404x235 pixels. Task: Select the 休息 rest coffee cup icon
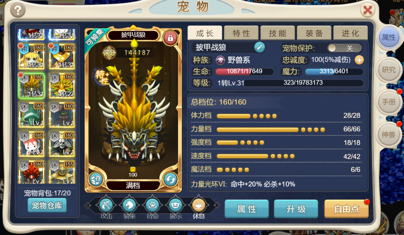(199, 205)
